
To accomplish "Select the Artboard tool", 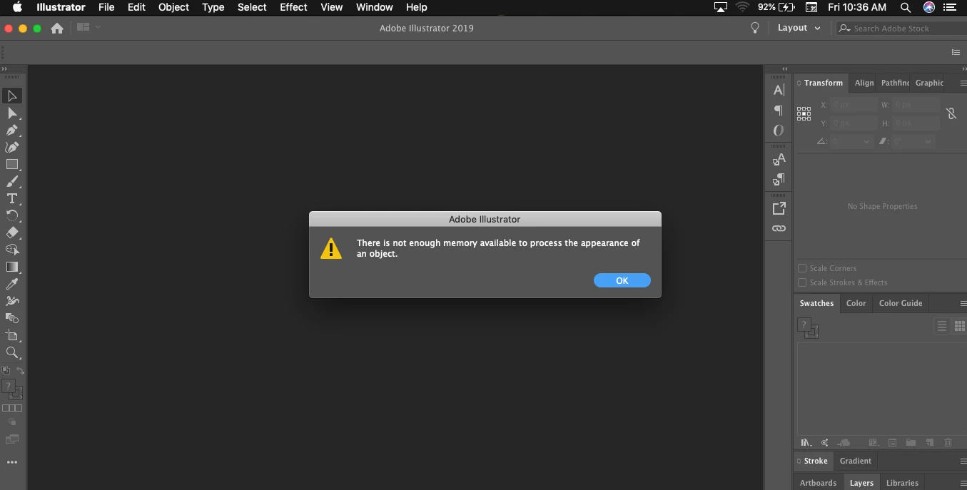I will coord(12,335).
